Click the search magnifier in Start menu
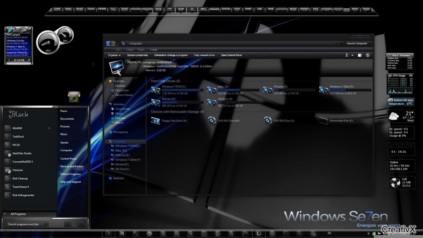 [x=46, y=224]
